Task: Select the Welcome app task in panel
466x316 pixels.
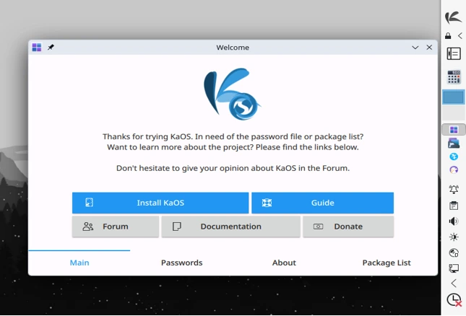Action: click(454, 130)
